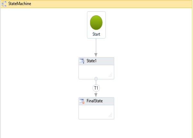Viewport: 193px width, 138px height.
Task: Select the T1 transition circle
Action: pos(96,88)
